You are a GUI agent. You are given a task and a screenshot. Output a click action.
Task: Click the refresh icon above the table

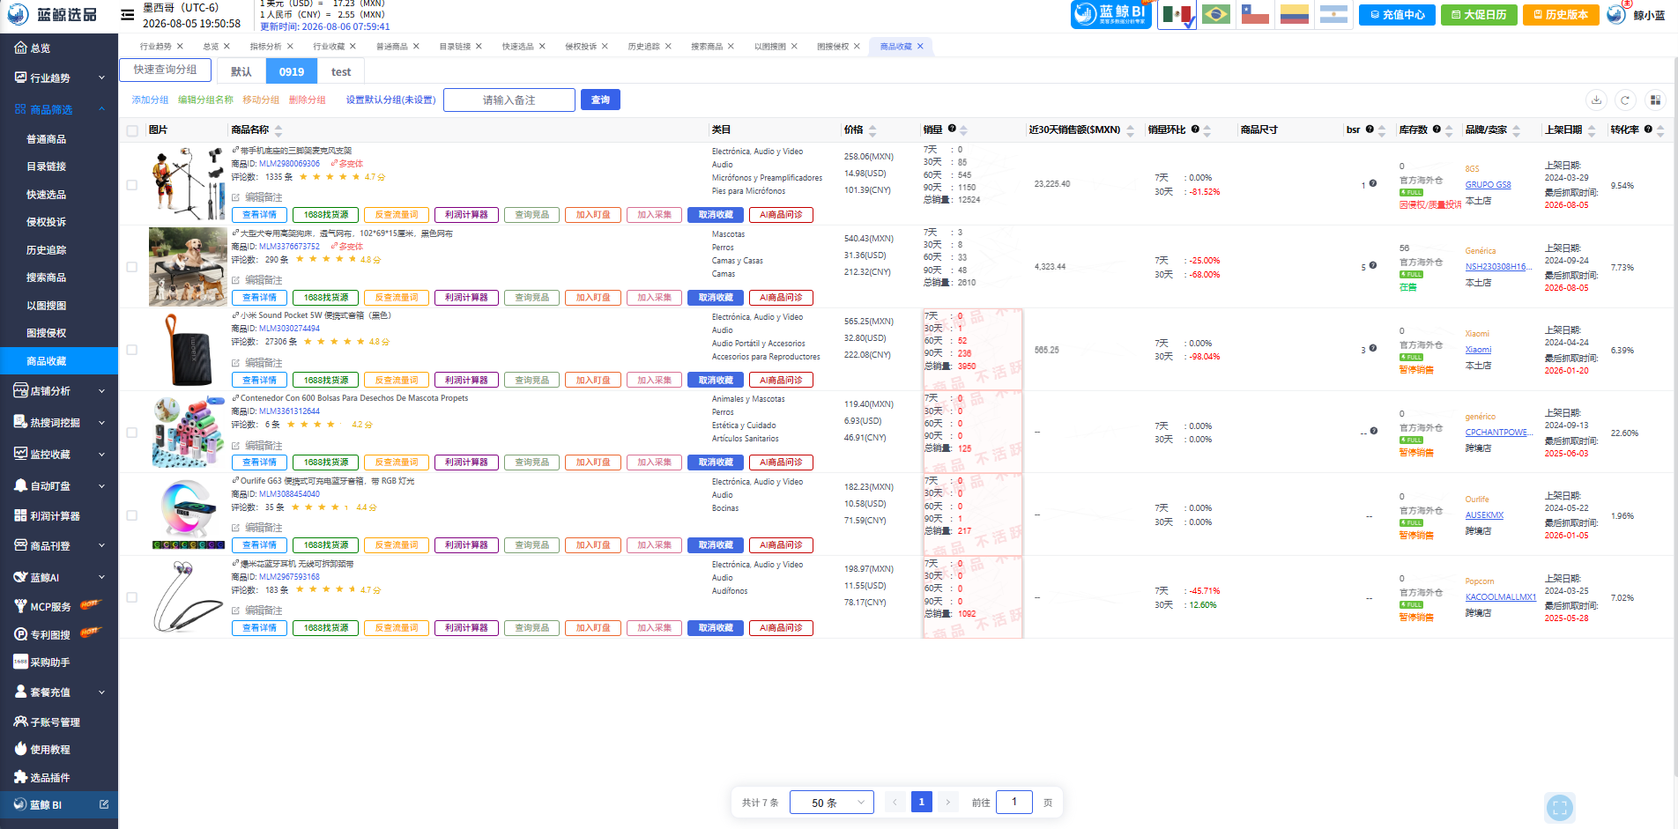tap(1625, 100)
